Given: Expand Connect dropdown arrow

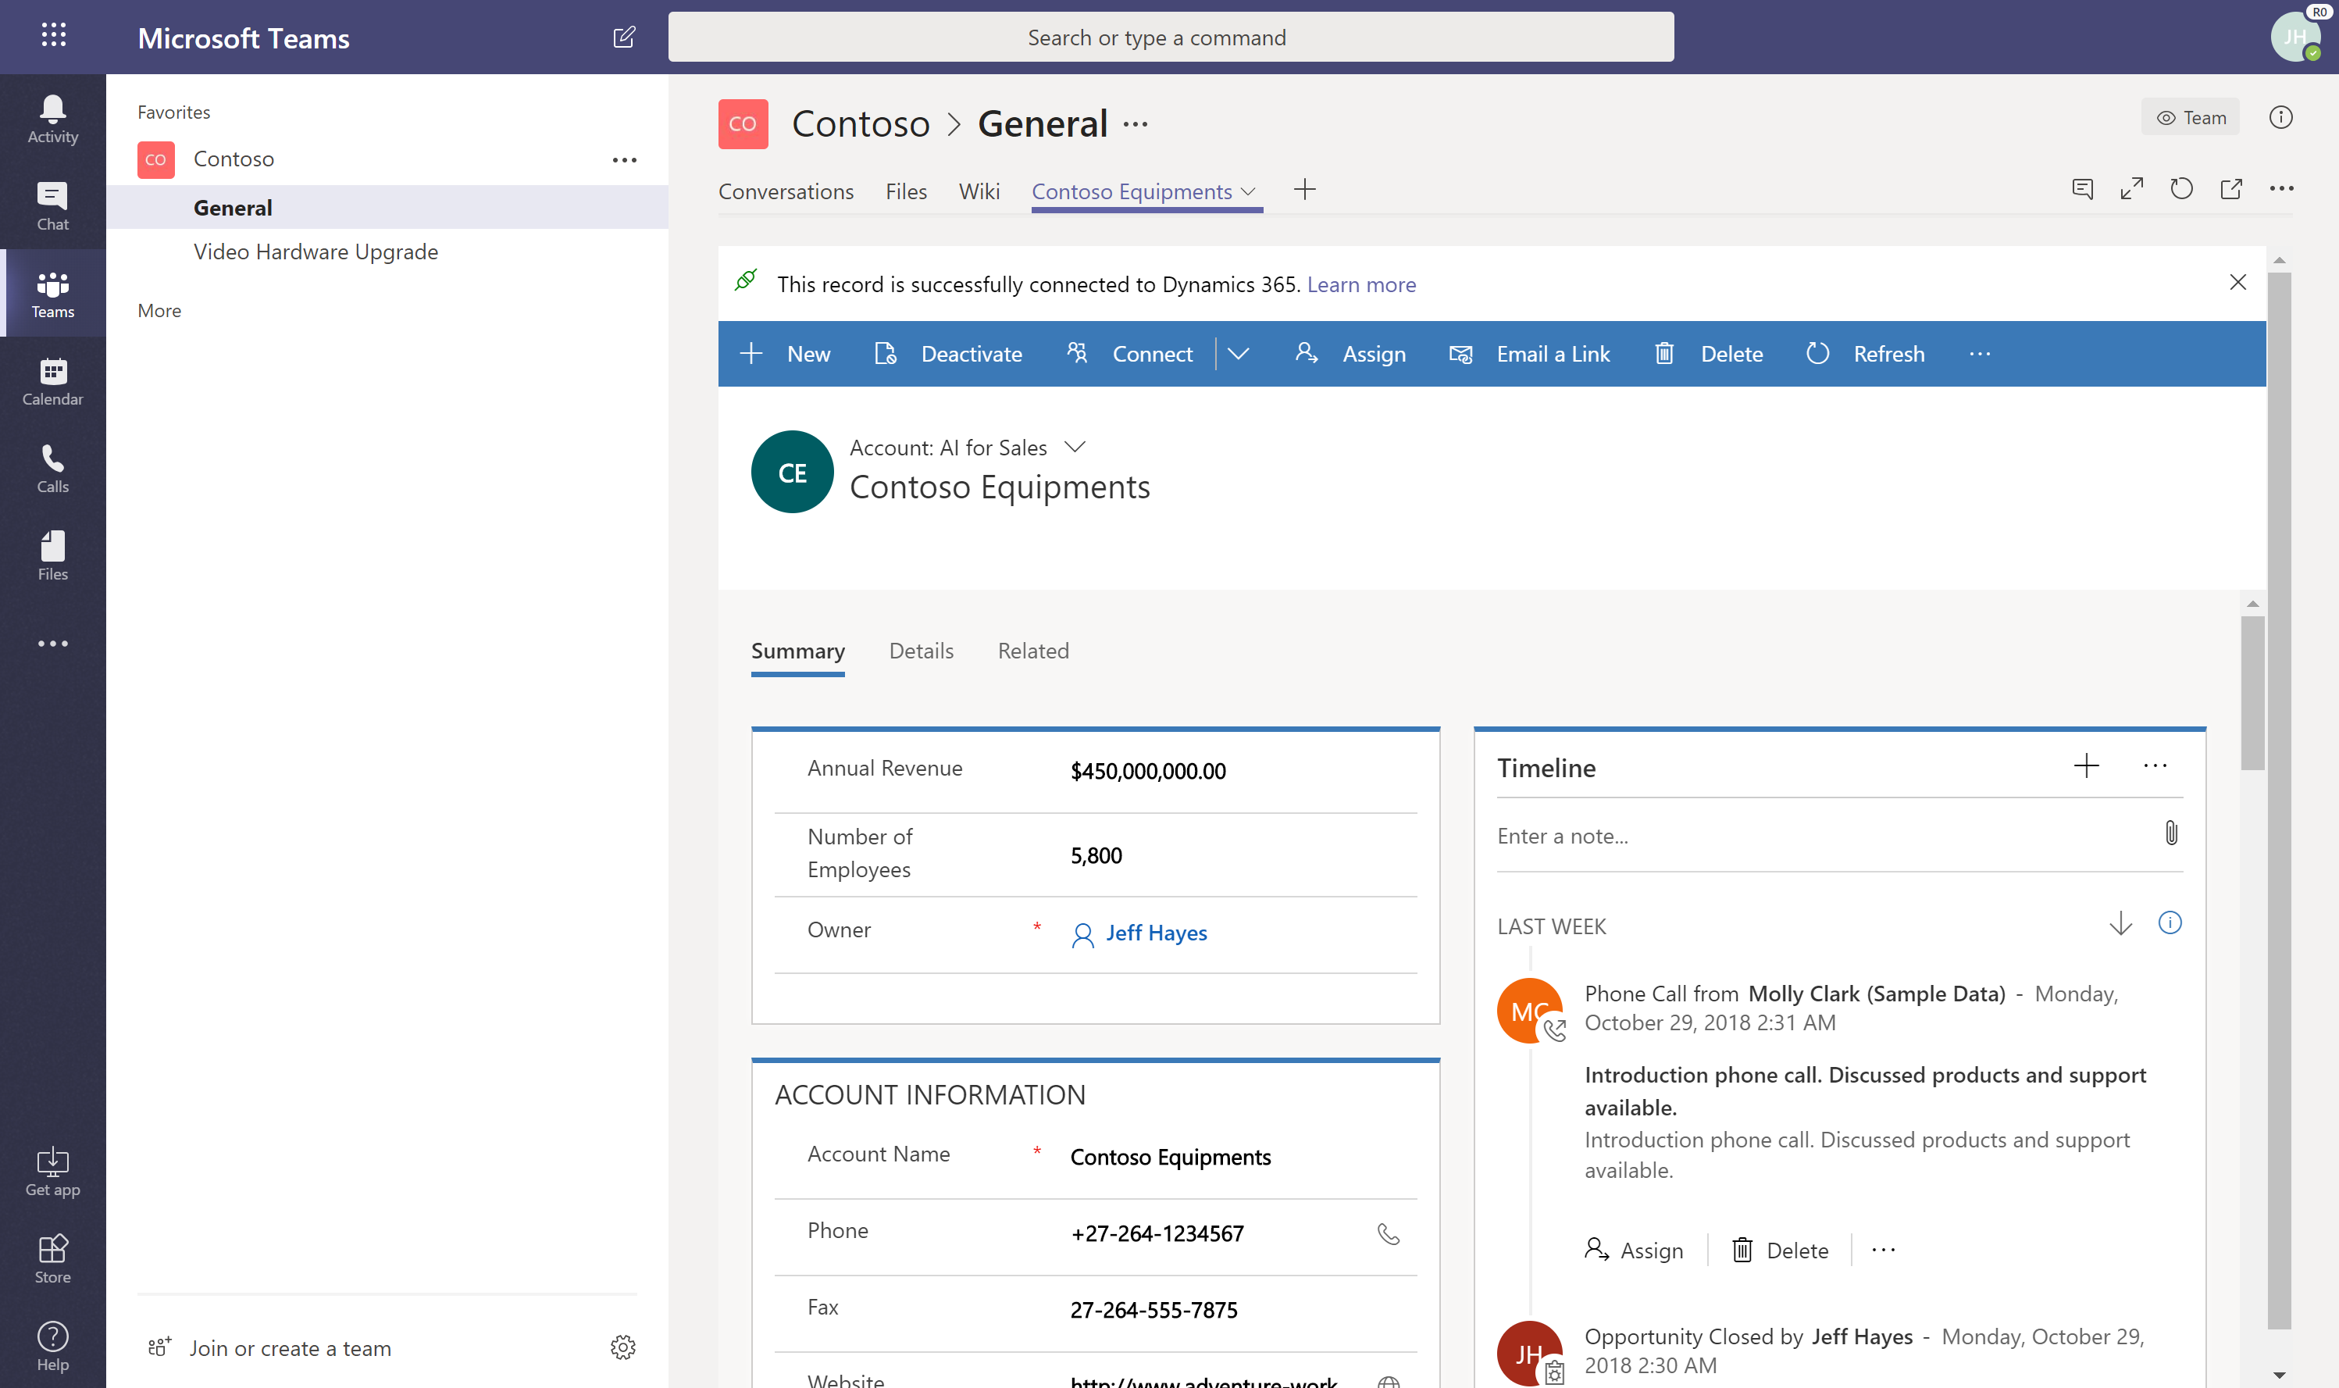Looking at the screenshot, I should click(1238, 354).
